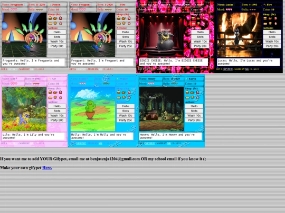Image resolution: width=285 pixels, height=213 pixels.
Task: Buy the muffin in Frogpant's Fire pet shop
Action: (123, 23)
